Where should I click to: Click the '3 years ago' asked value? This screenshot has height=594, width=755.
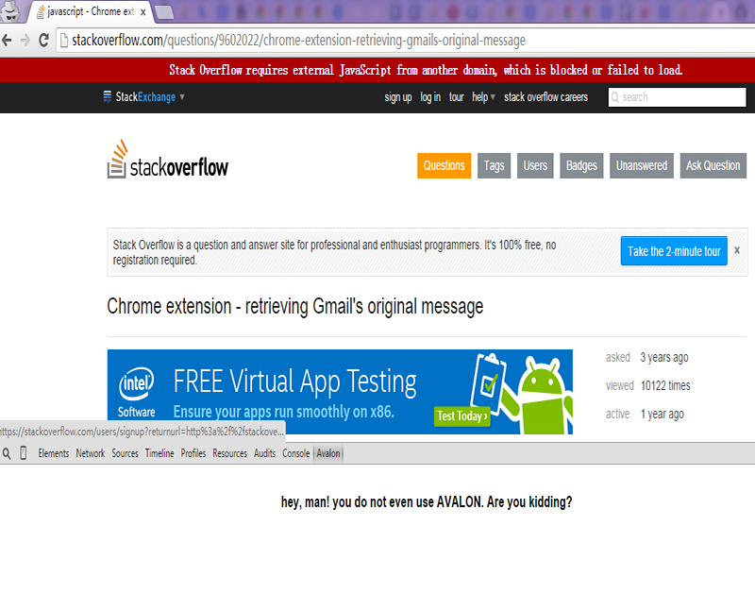(664, 358)
